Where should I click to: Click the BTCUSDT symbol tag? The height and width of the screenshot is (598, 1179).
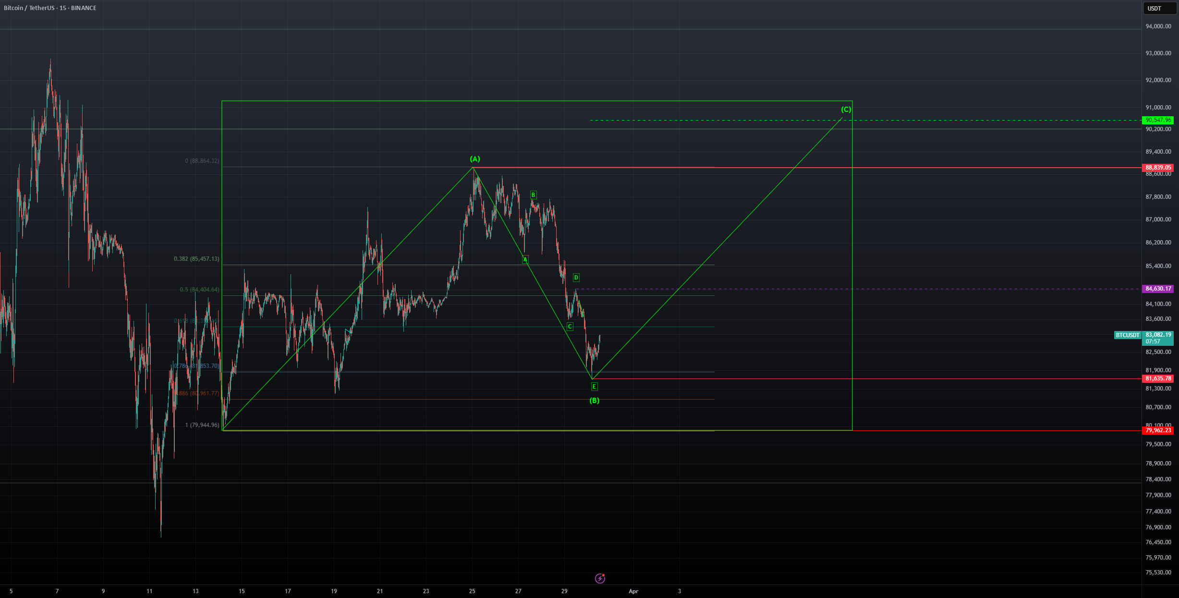[x=1128, y=335]
